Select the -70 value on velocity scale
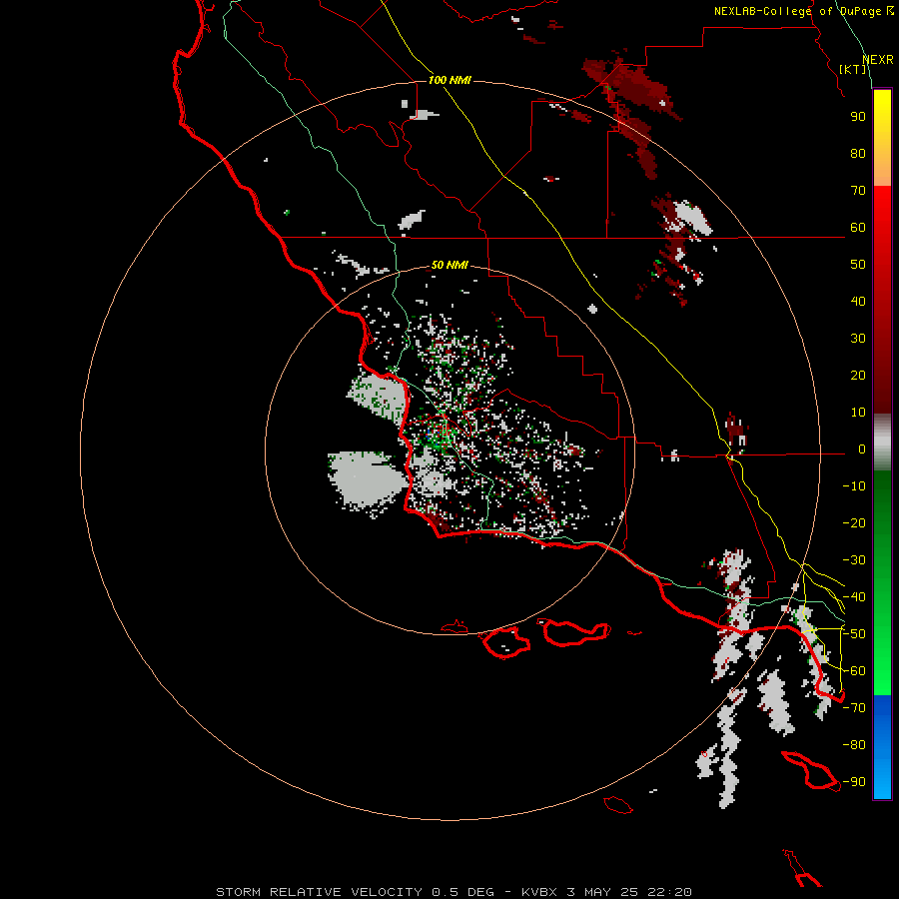This screenshot has width=899, height=899. (x=854, y=708)
